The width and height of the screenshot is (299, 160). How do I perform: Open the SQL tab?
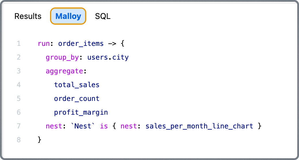click(103, 16)
